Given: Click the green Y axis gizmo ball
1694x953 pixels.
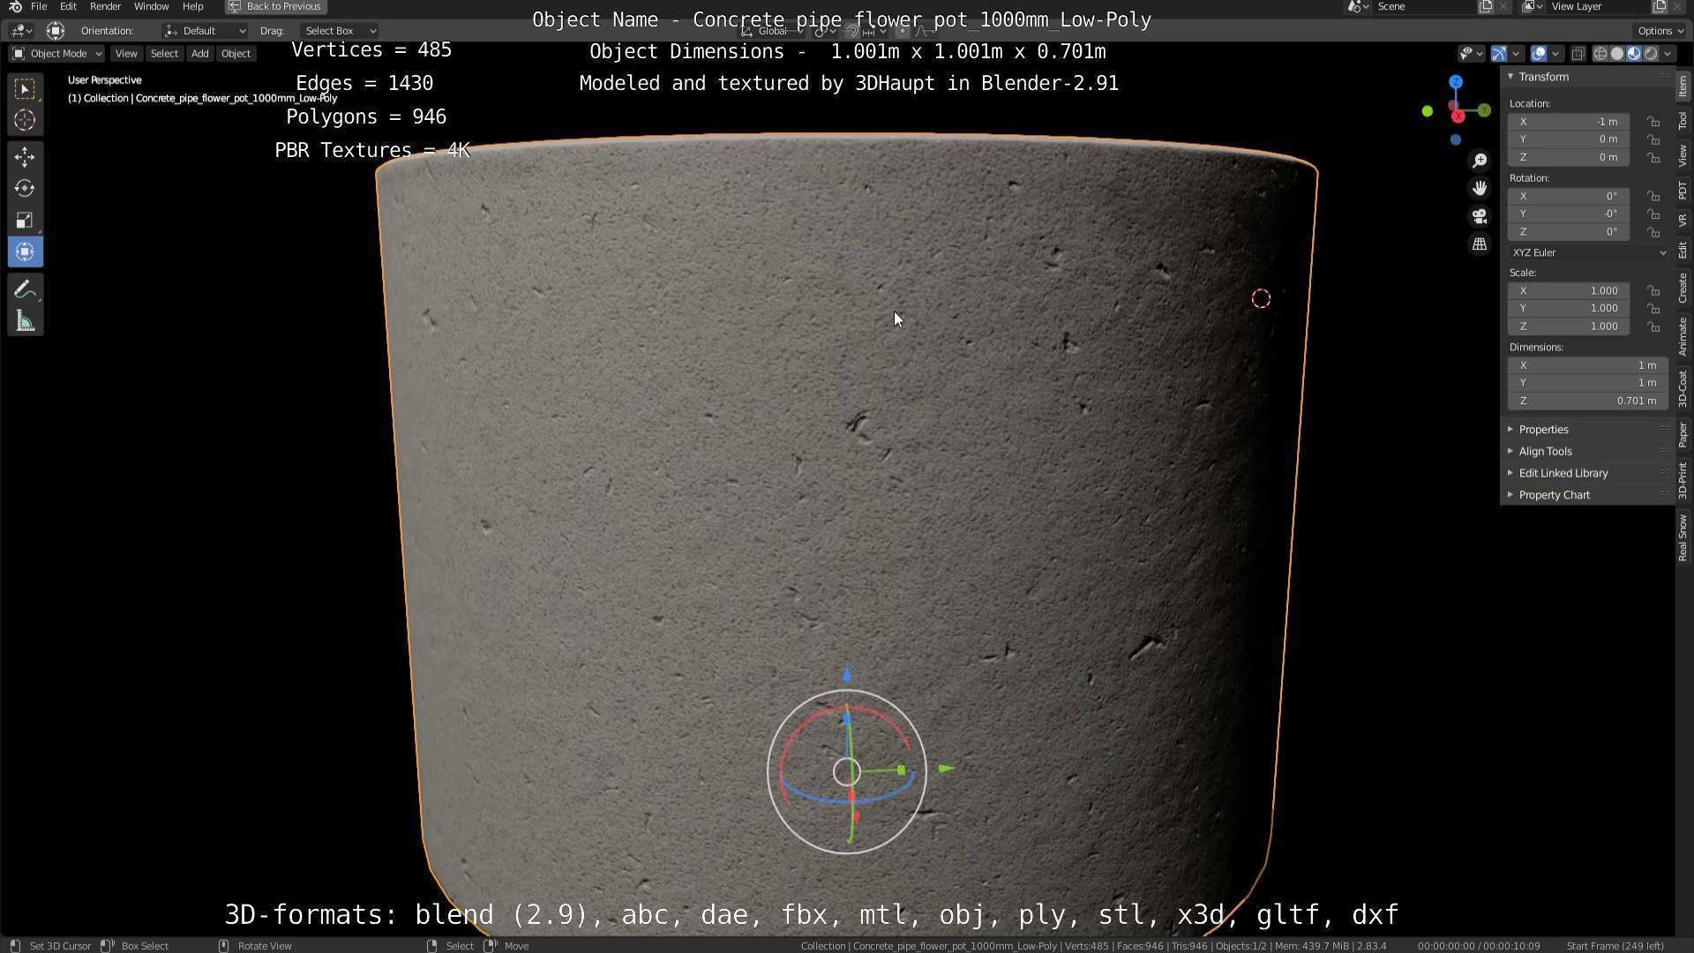Looking at the screenshot, I should [x=1485, y=110].
